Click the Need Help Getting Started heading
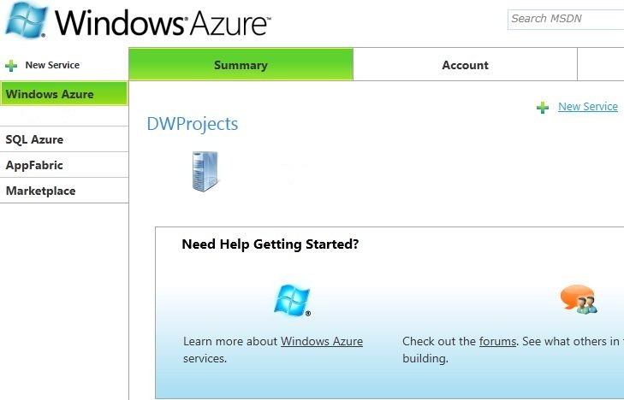The height and width of the screenshot is (400, 624). tap(270, 244)
